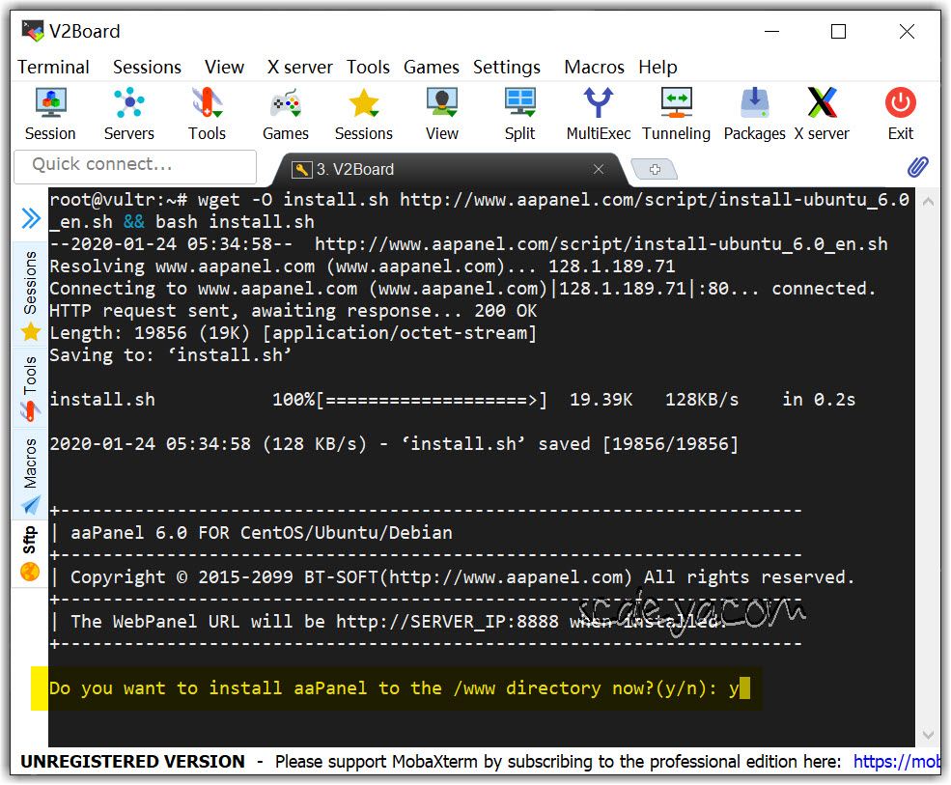951x785 pixels.
Task: Click the Split toolbar icon
Action: pos(519,113)
